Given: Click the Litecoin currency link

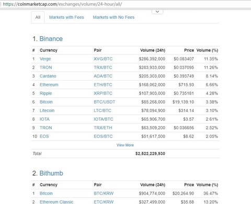Looking at the screenshot, I should 47,110.
